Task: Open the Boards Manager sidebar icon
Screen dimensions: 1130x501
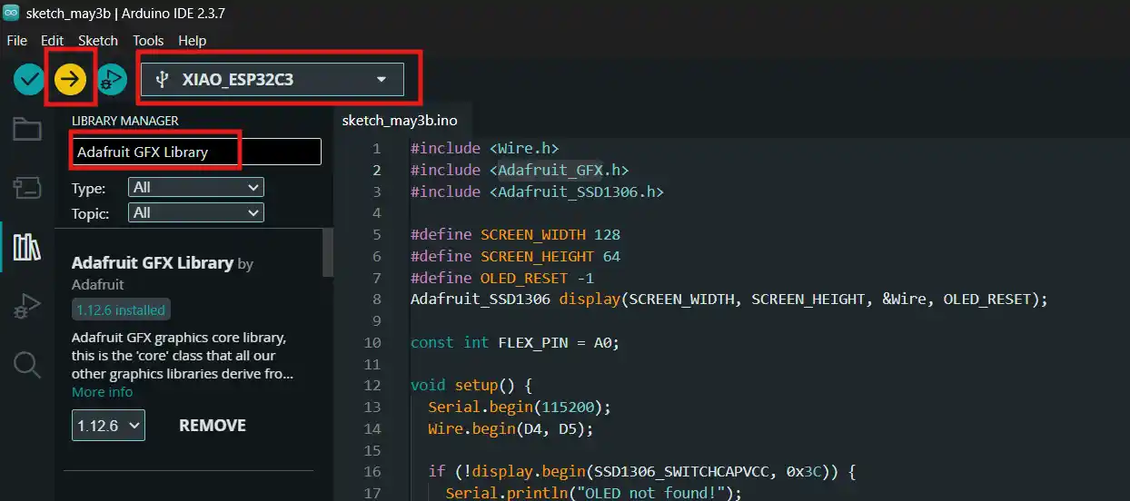Action: [26, 188]
